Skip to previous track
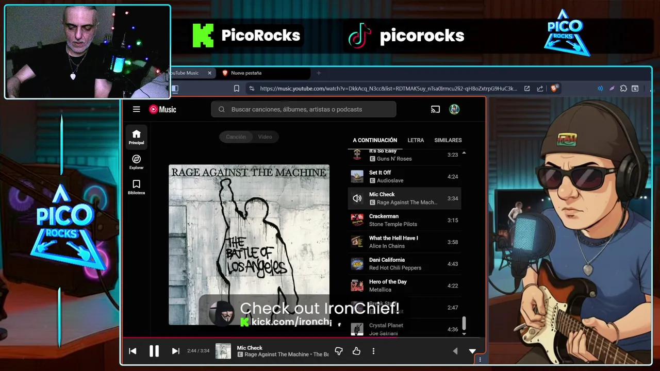Screen dimensions: 660x371 (x=133, y=351)
